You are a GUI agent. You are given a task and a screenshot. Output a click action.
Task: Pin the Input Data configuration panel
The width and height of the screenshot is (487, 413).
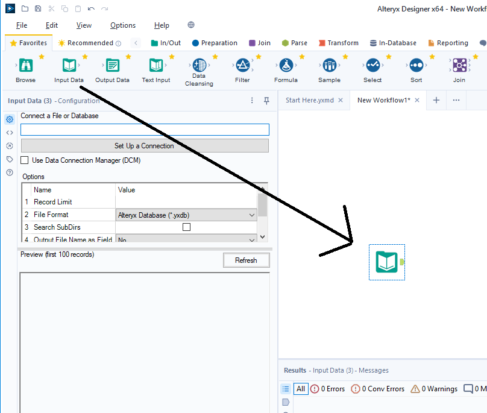pyautogui.click(x=266, y=100)
